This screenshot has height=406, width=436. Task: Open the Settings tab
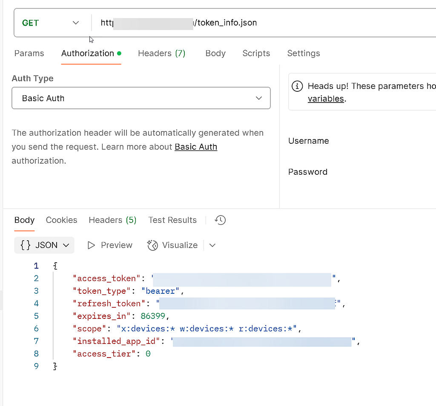click(x=304, y=53)
